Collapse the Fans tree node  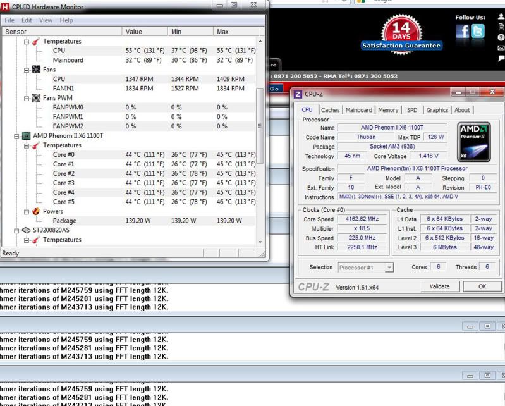[x=27, y=70]
